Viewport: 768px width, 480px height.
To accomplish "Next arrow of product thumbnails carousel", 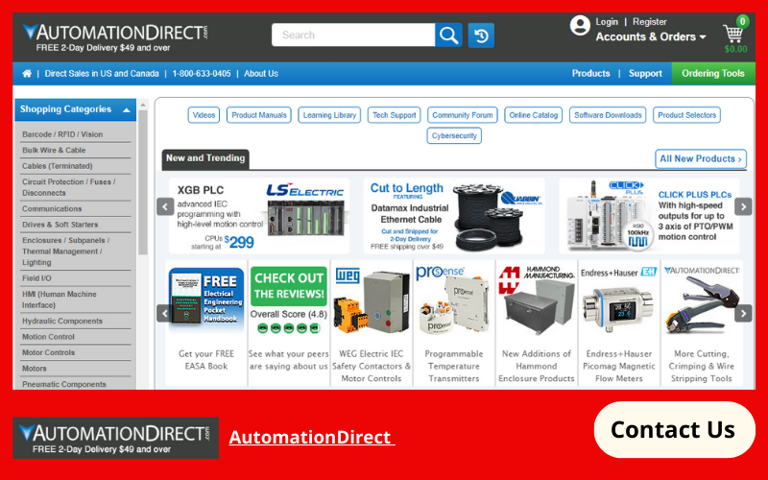I will click(x=743, y=314).
